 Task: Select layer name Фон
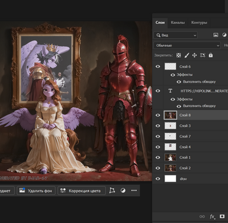click(x=184, y=179)
